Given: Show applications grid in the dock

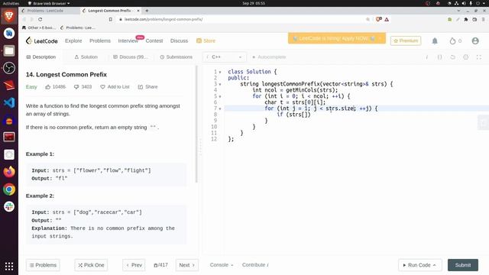Looking at the screenshot, I should 9,266.
